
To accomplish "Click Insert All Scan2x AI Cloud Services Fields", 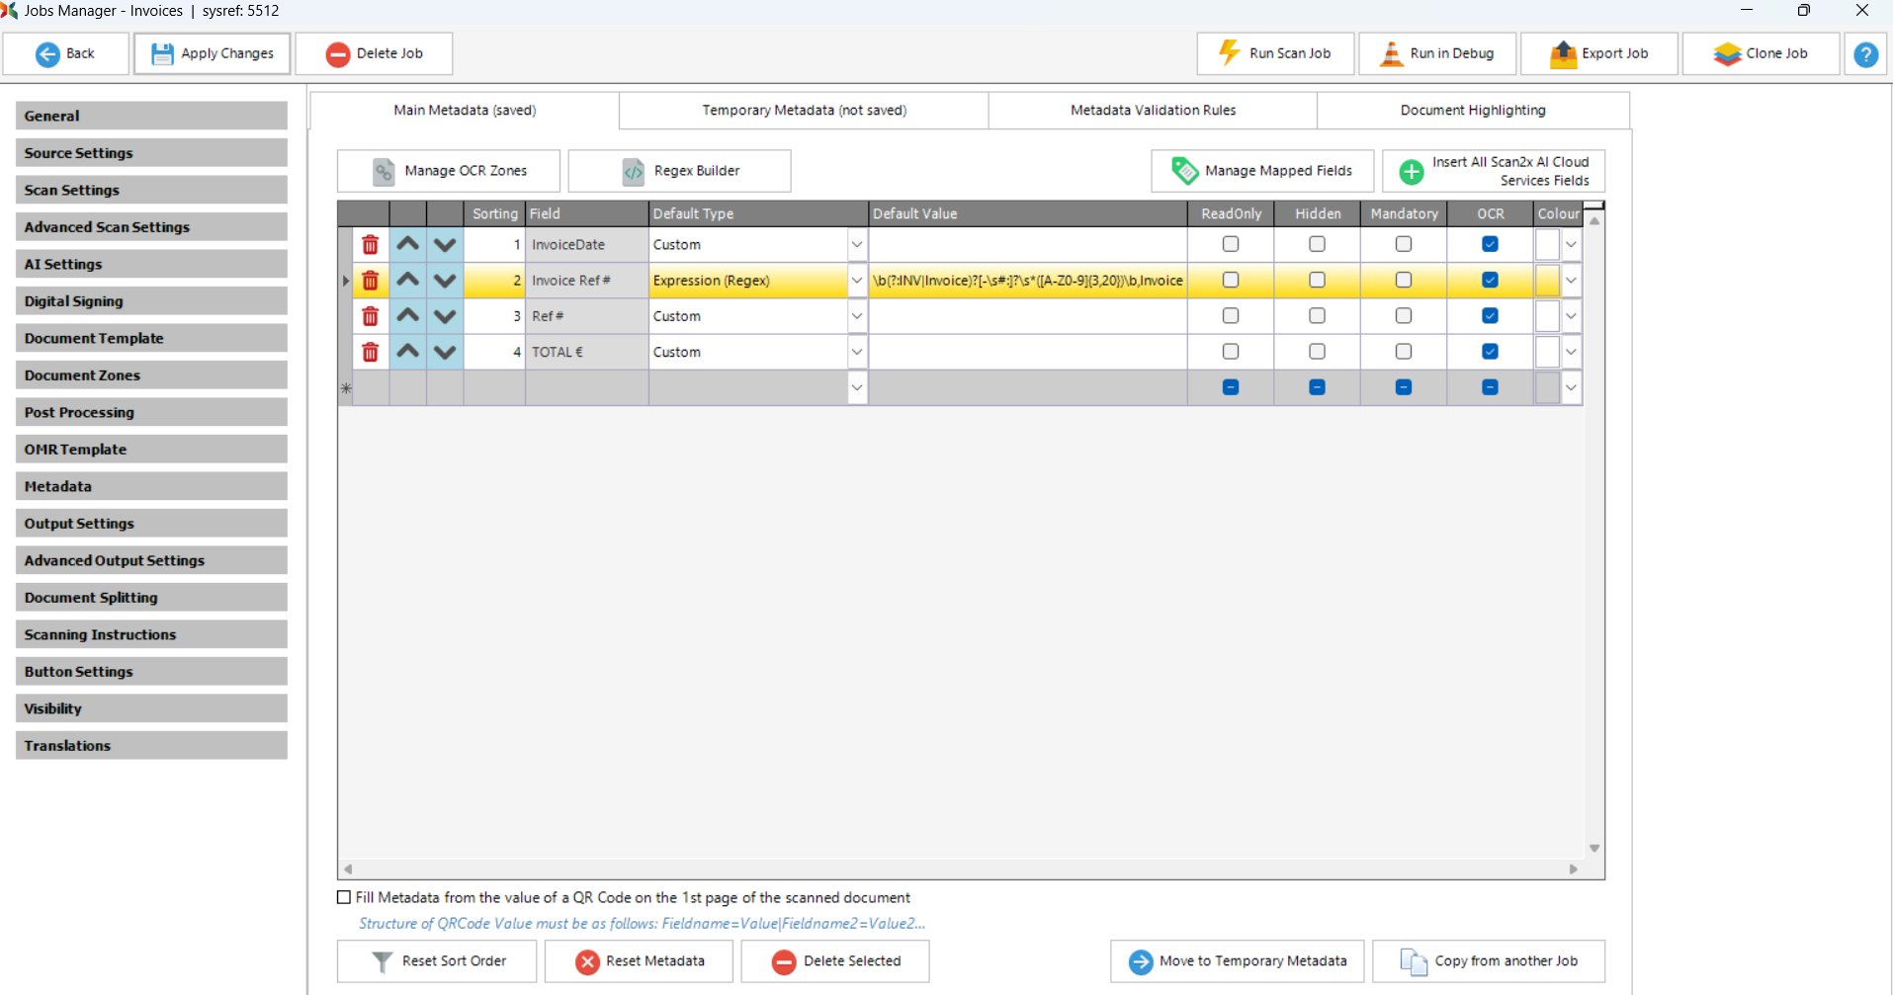I will pos(1493,171).
